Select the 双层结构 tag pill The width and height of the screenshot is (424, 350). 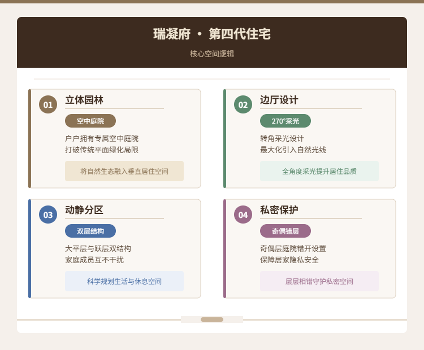(x=90, y=231)
